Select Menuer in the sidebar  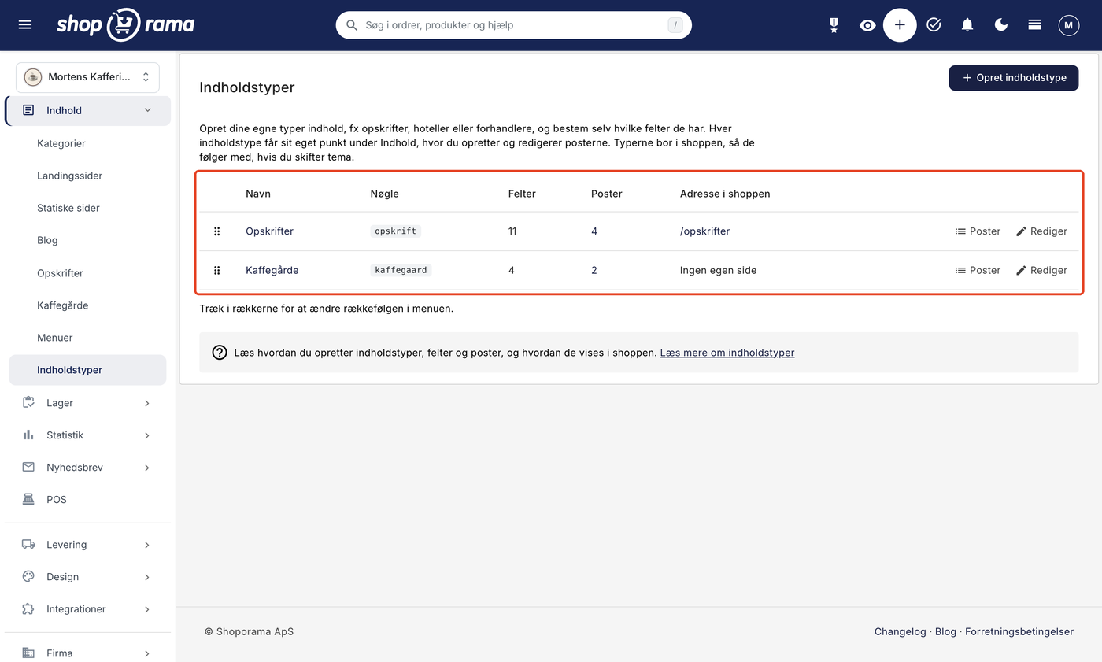click(x=54, y=338)
